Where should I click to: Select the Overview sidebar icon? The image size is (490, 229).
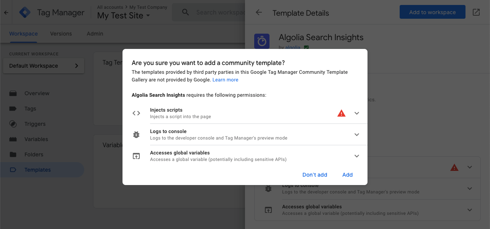[13, 93]
